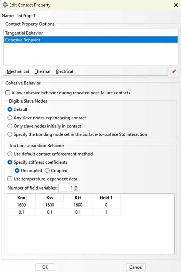Select Tangential Behavior in options list
Screen dimensions: 181x272
(24, 33)
